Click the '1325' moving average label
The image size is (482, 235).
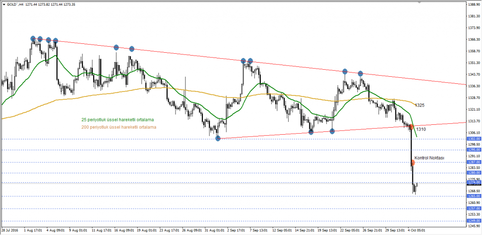420,105
